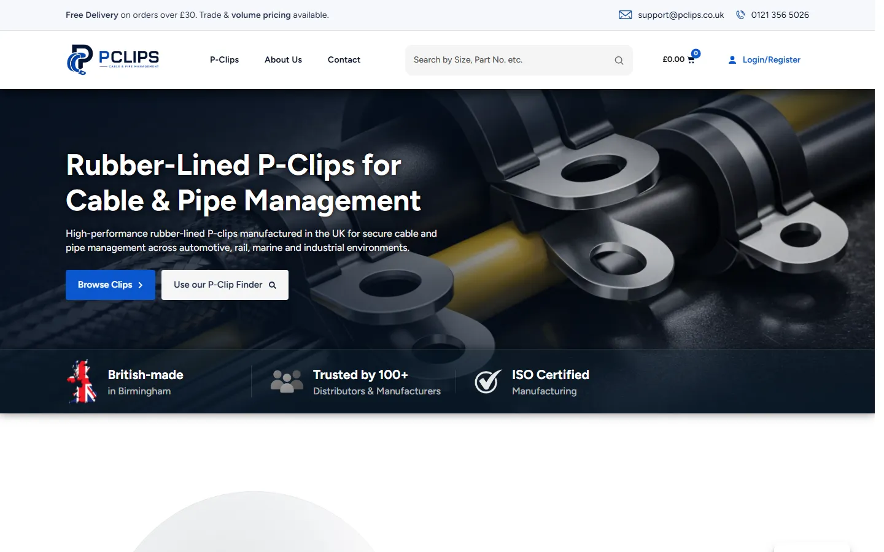Screen dimensions: 884x552
Task: Click the Manufacturing subtext under ISO Certified
Action: pos(545,391)
